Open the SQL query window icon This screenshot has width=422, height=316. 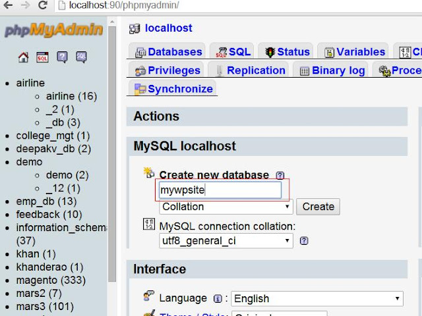(x=42, y=57)
